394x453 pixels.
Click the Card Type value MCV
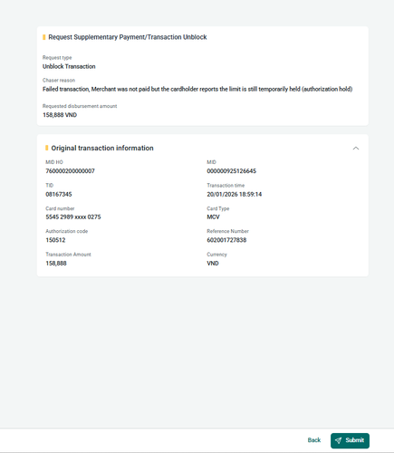[x=213, y=217]
